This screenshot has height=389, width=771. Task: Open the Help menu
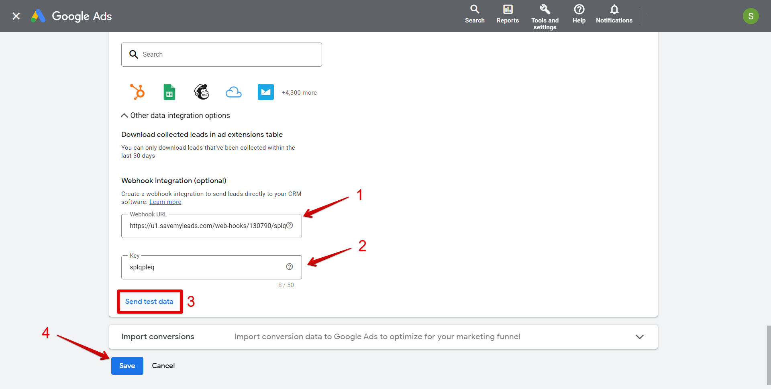click(x=579, y=14)
